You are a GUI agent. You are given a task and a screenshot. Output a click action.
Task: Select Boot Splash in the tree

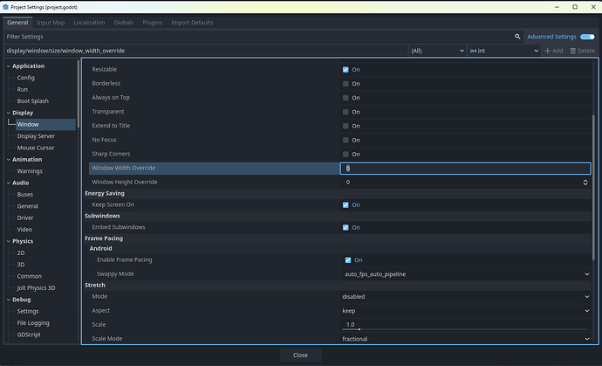[32, 101]
